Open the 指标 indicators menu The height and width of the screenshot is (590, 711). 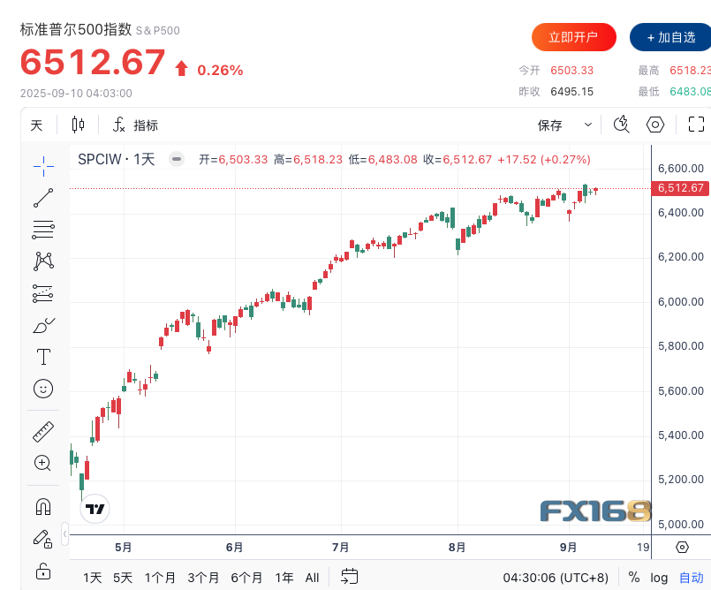click(x=135, y=125)
